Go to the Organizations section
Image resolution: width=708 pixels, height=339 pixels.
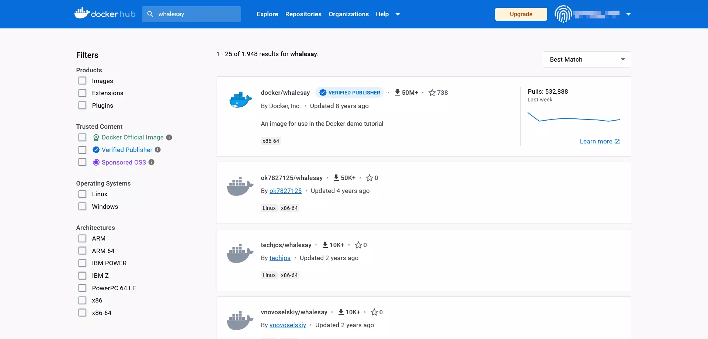coord(348,14)
